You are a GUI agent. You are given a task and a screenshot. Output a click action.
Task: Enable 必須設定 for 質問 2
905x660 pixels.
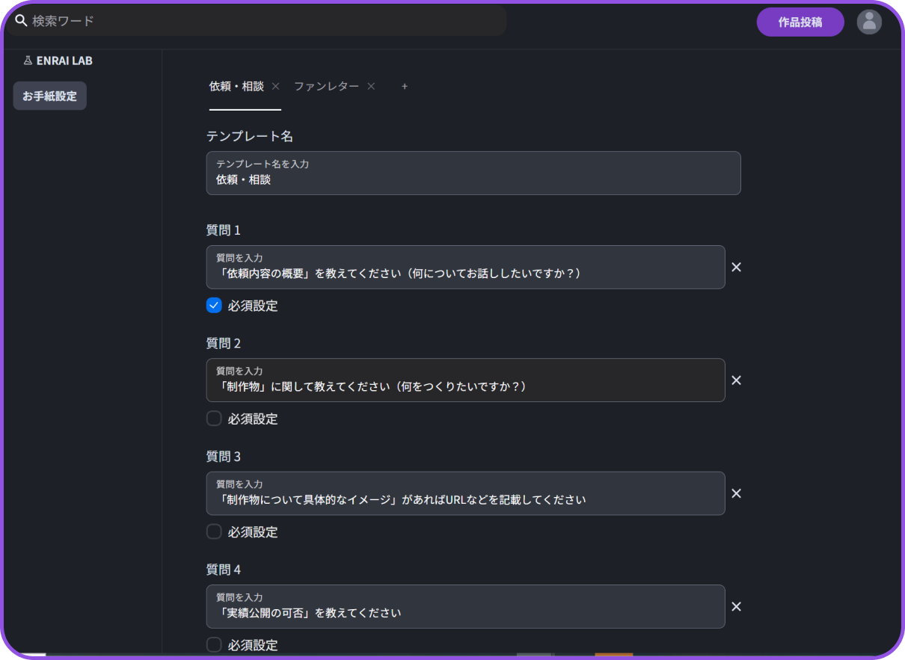coord(214,419)
